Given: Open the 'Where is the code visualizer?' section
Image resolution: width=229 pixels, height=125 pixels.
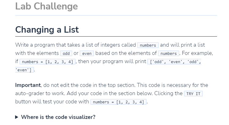Looking at the screenshot, I should [58, 117].
